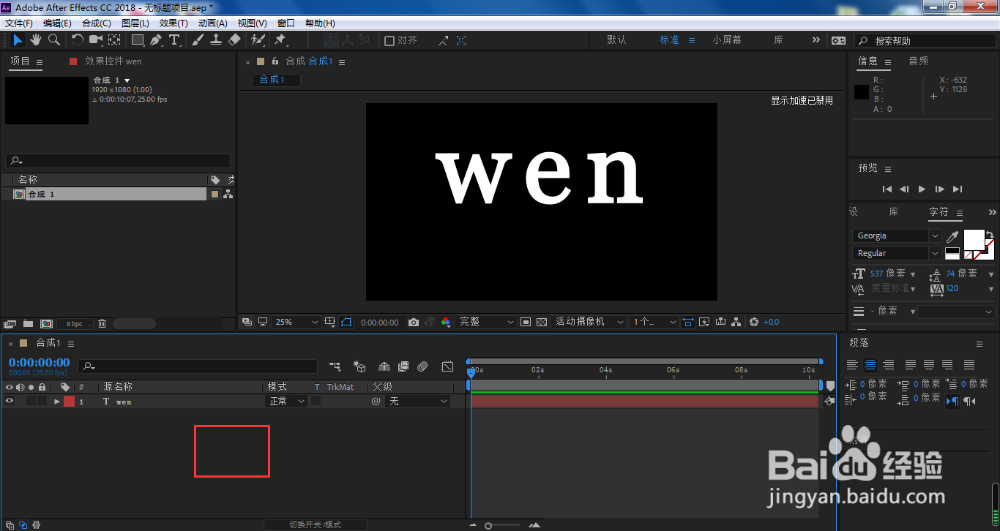Click the reset exposure icon

tap(754, 322)
